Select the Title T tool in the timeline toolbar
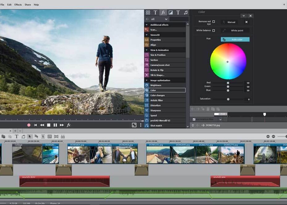 (16, 137)
